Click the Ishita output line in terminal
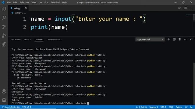This screenshot has height=109, width=195. pos(16,100)
